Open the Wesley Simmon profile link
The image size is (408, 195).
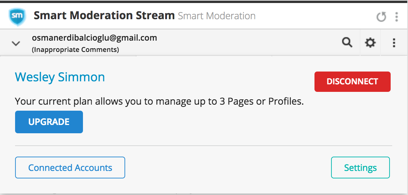point(60,77)
